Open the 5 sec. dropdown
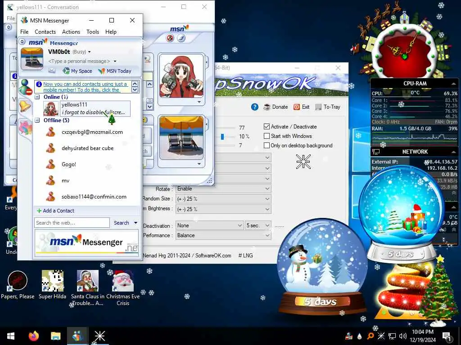The image size is (461, 345). pos(258,226)
